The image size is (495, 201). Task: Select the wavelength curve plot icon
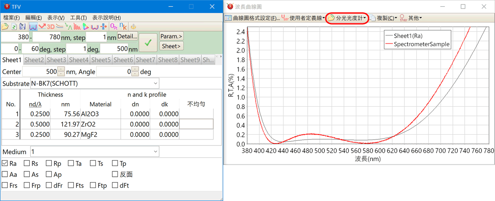coord(33,27)
